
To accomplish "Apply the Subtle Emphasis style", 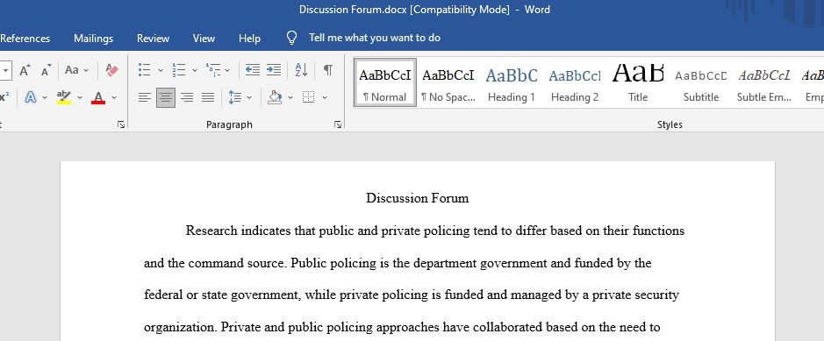I will (764, 82).
